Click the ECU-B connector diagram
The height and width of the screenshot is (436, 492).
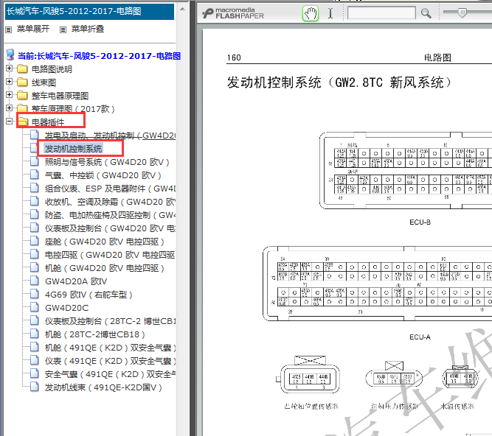tap(406, 170)
